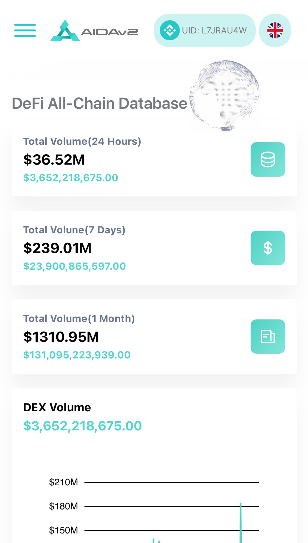Click the Binance chain icon
308x543 pixels.
point(170,31)
